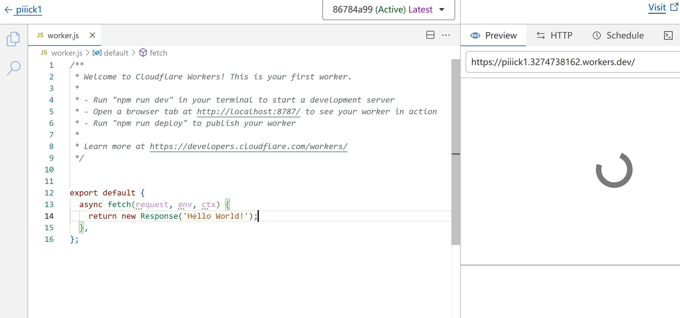
Task: Click the split editor layout icon
Action: coord(430,35)
